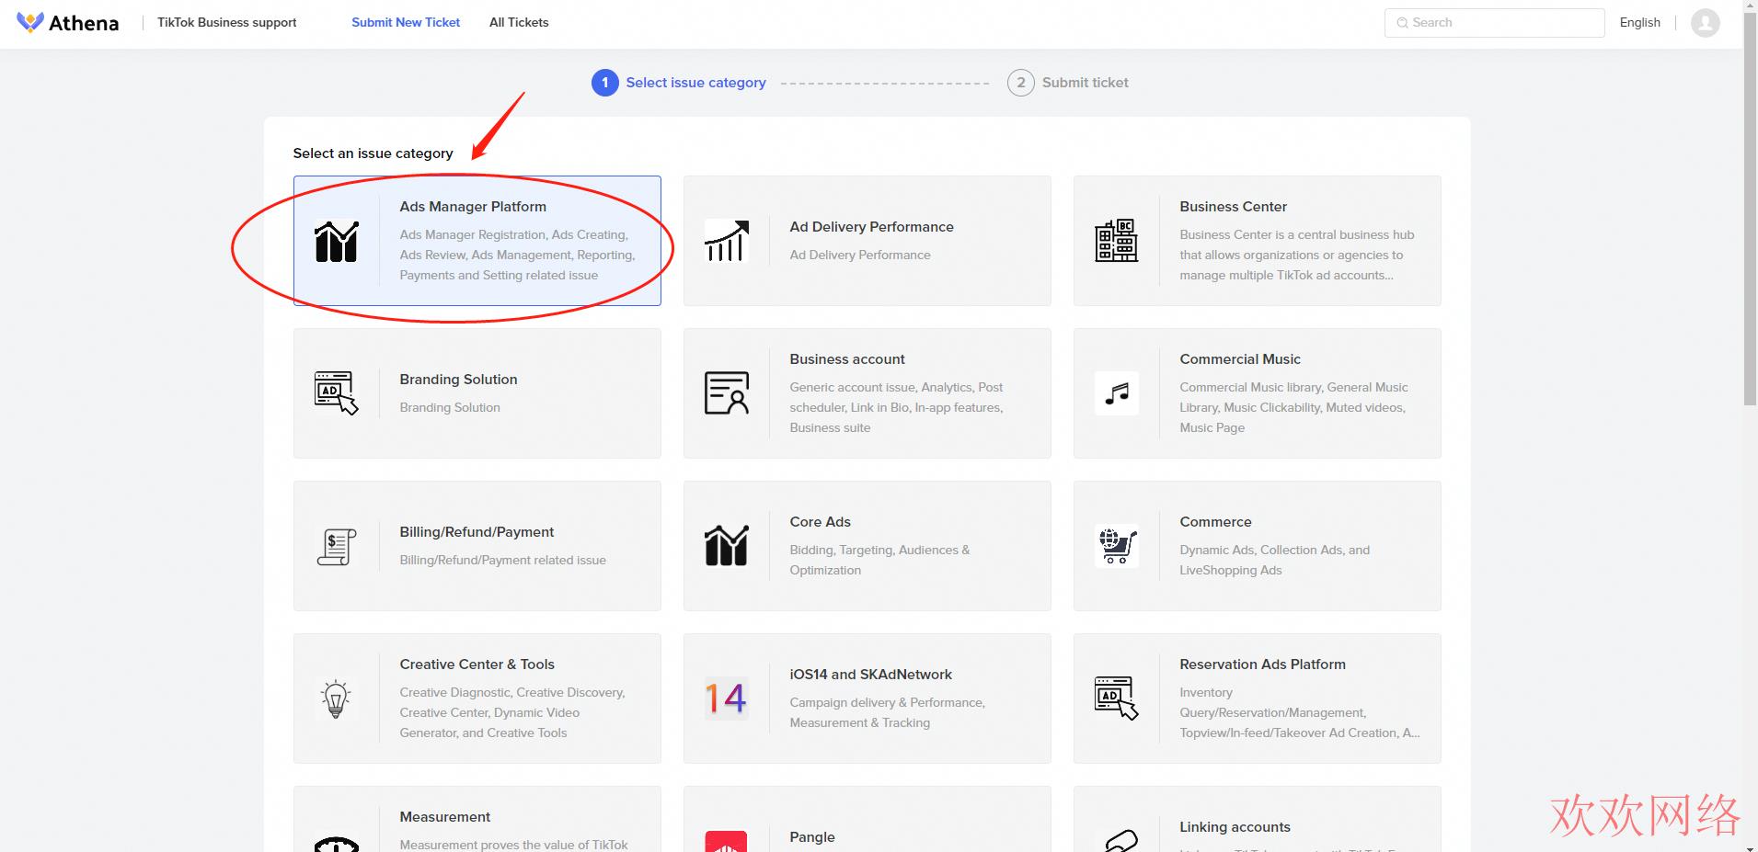Screen dimensions: 1758x852
Task: Select the Pangle card title
Action: [x=812, y=837]
